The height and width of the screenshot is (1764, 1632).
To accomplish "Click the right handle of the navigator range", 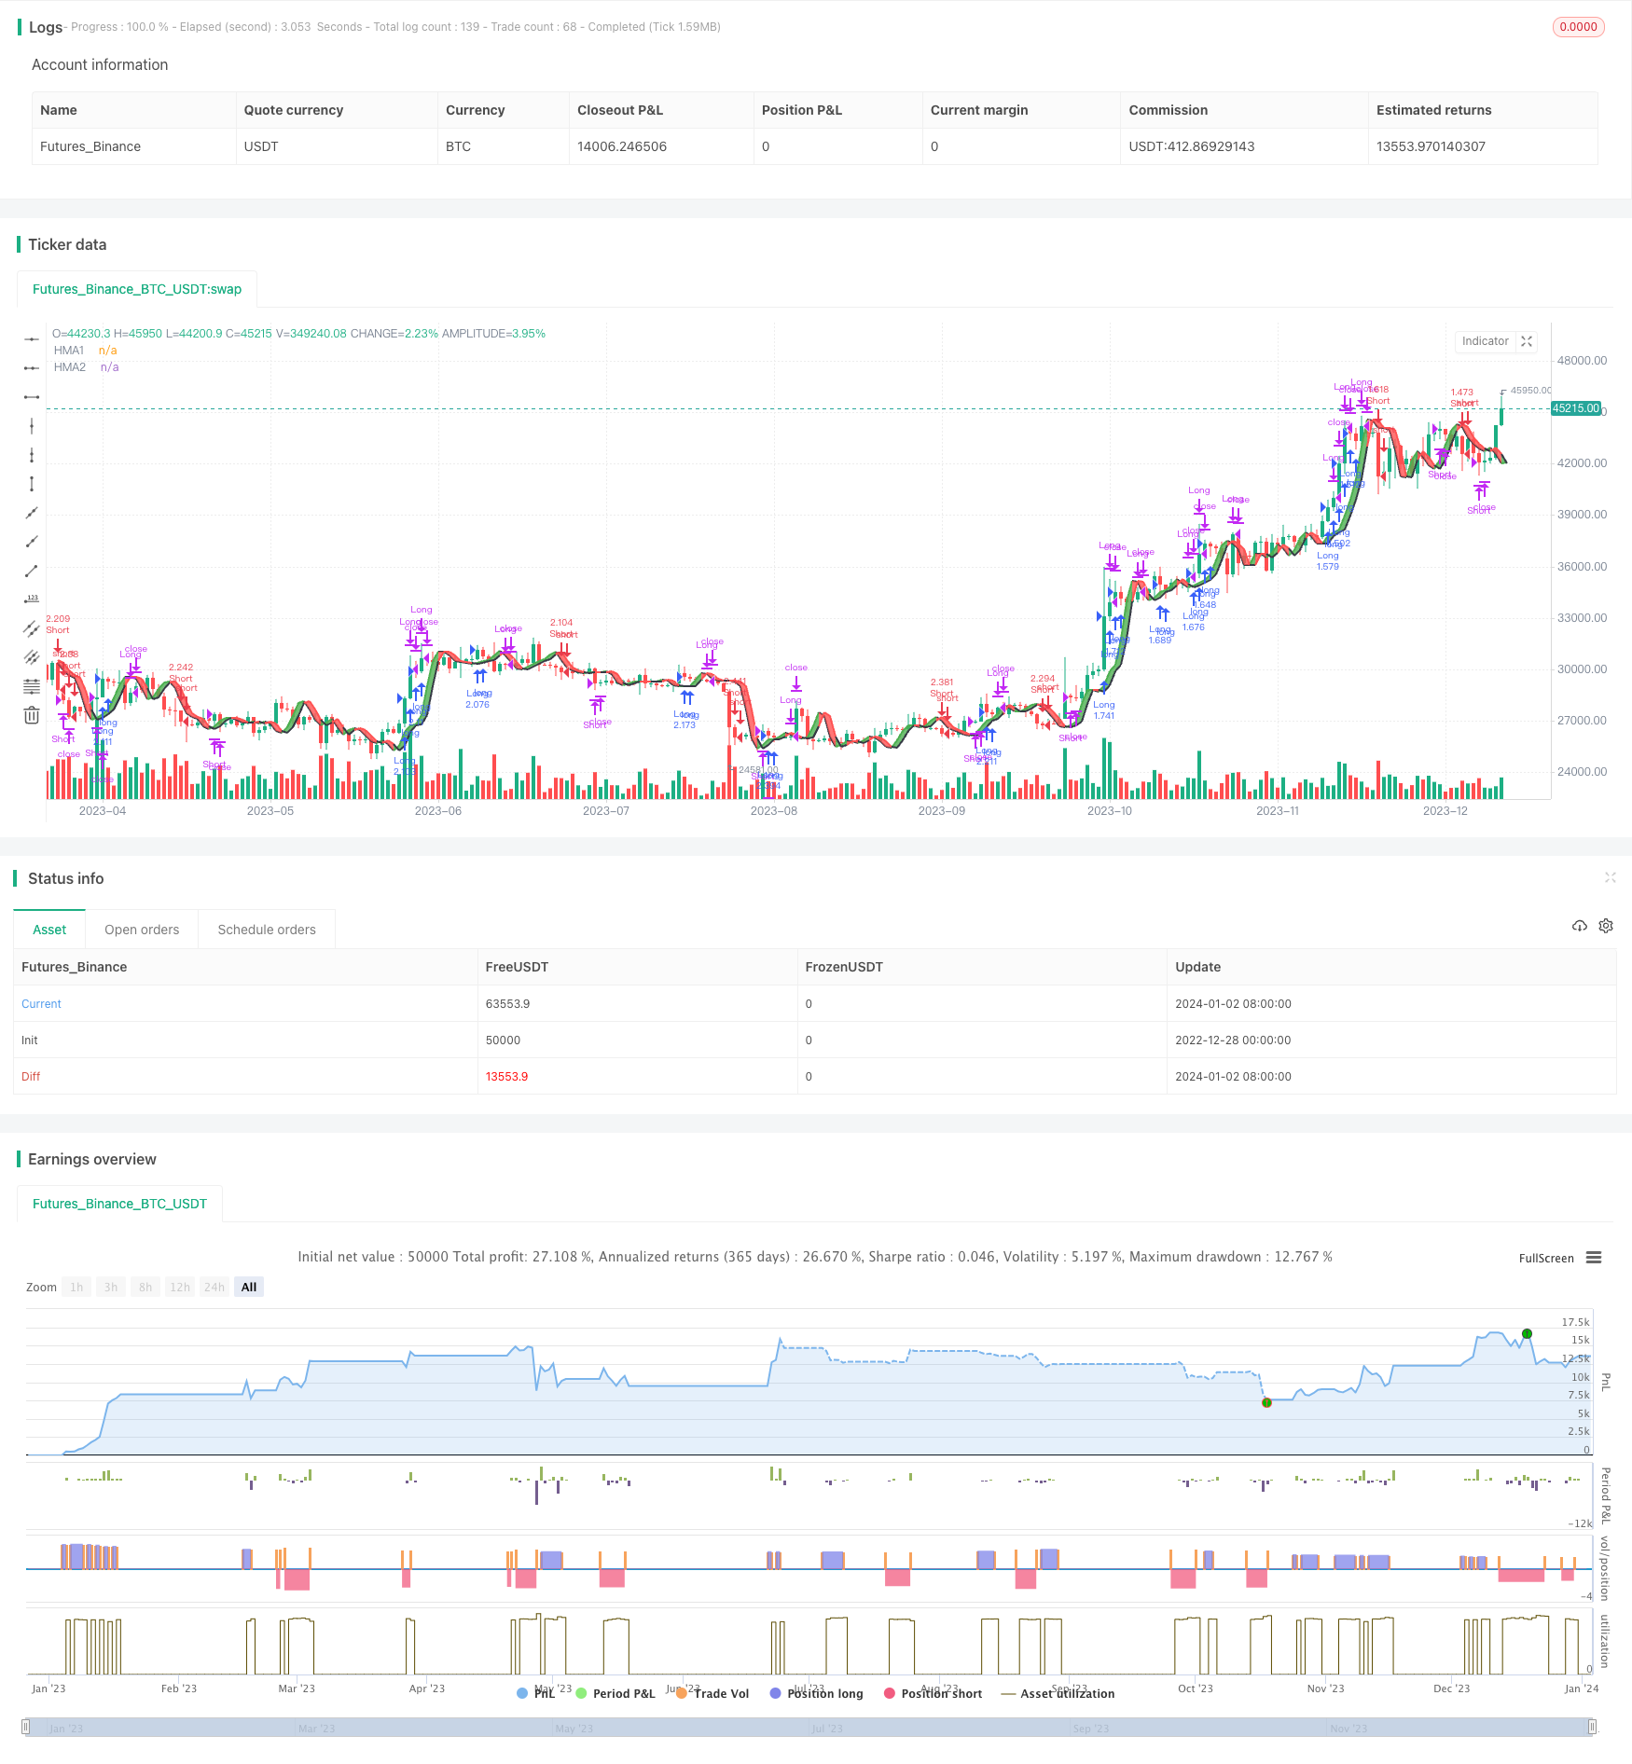I will (1592, 1727).
